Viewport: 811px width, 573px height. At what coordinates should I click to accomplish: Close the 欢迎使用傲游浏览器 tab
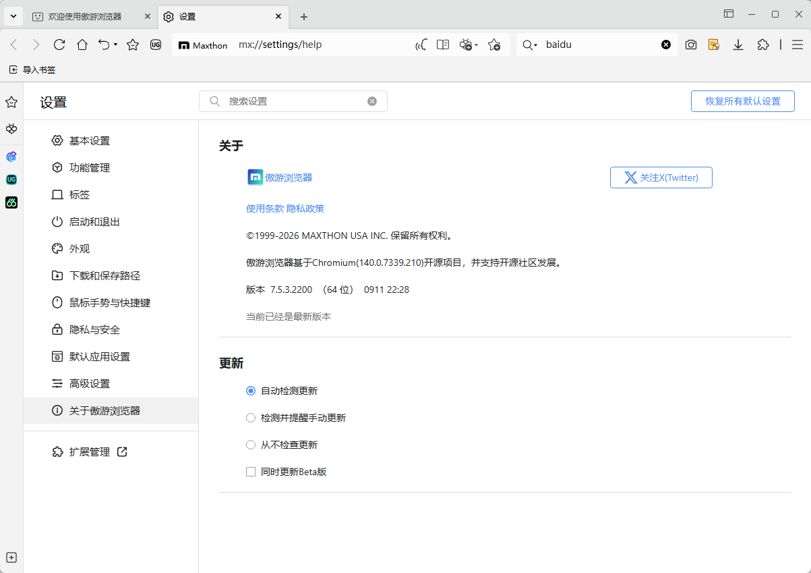148,16
